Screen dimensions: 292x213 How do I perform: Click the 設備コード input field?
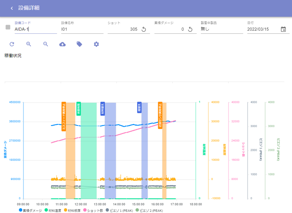[x=35, y=29]
